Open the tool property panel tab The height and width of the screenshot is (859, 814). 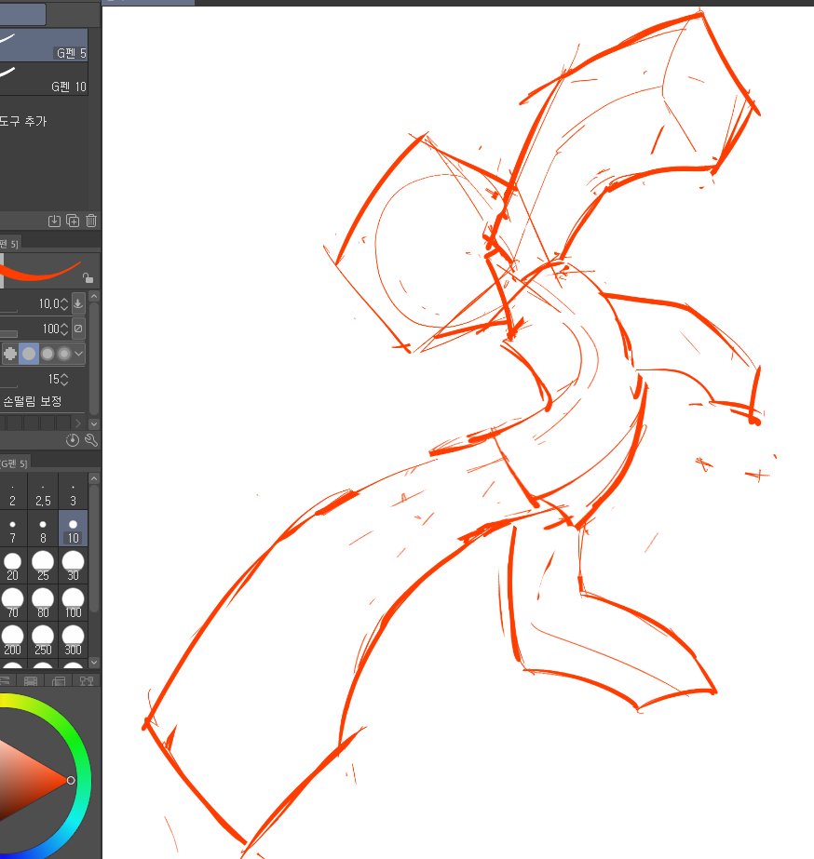click(10, 244)
